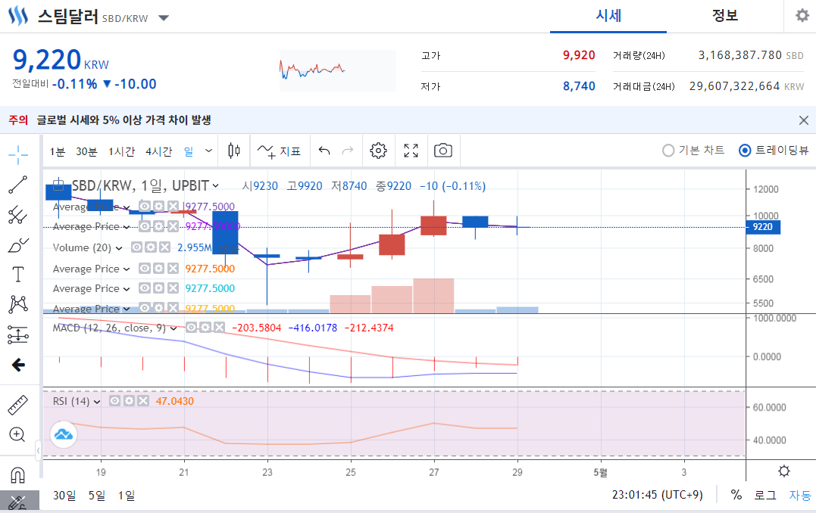Set chart range to 30일
Screen dimensions: 816x513
click(x=64, y=496)
